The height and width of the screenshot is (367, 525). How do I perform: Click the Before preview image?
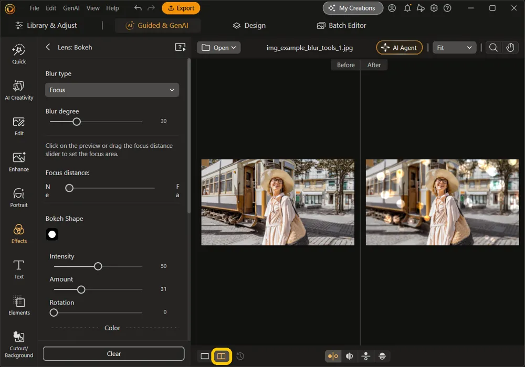click(278, 202)
